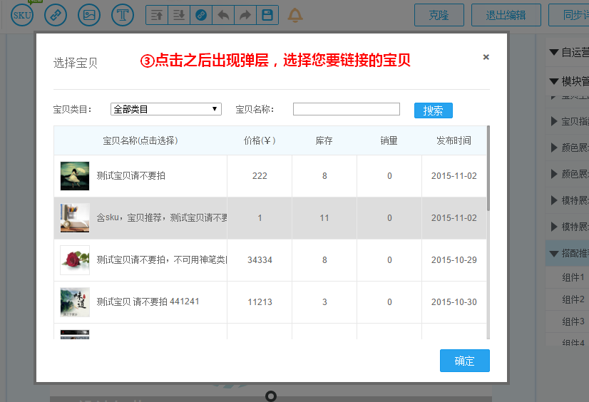This screenshot has width=589, height=402.
Task: Click the red rose product thumbnail
Action: [x=75, y=260]
